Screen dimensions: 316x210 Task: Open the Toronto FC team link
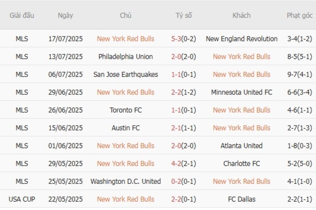(125, 110)
